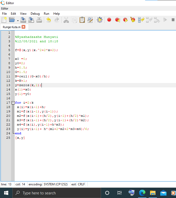The height and width of the screenshot is (198, 176).
Task: Click the Remove All Breakpoints icon
Action: pyautogui.click(x=133, y=20)
